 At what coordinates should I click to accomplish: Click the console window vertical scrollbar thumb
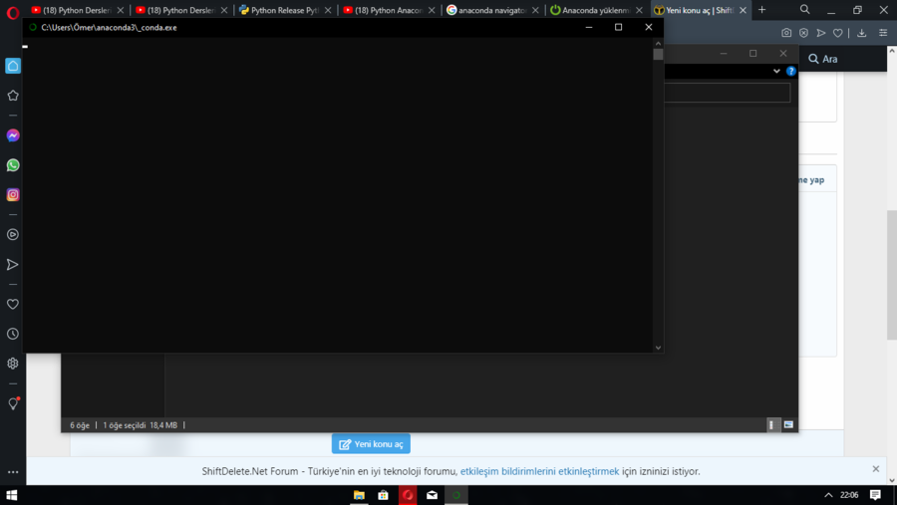pyautogui.click(x=658, y=54)
